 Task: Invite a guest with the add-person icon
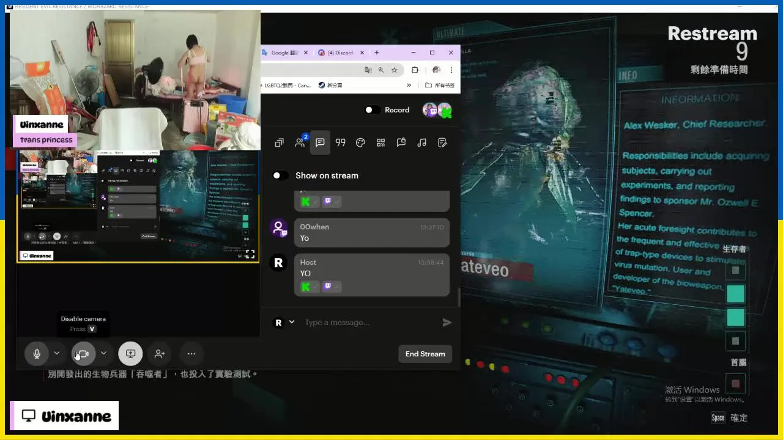pyautogui.click(x=160, y=353)
